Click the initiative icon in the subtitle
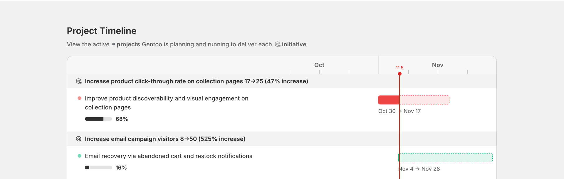564x179 pixels. [x=278, y=44]
